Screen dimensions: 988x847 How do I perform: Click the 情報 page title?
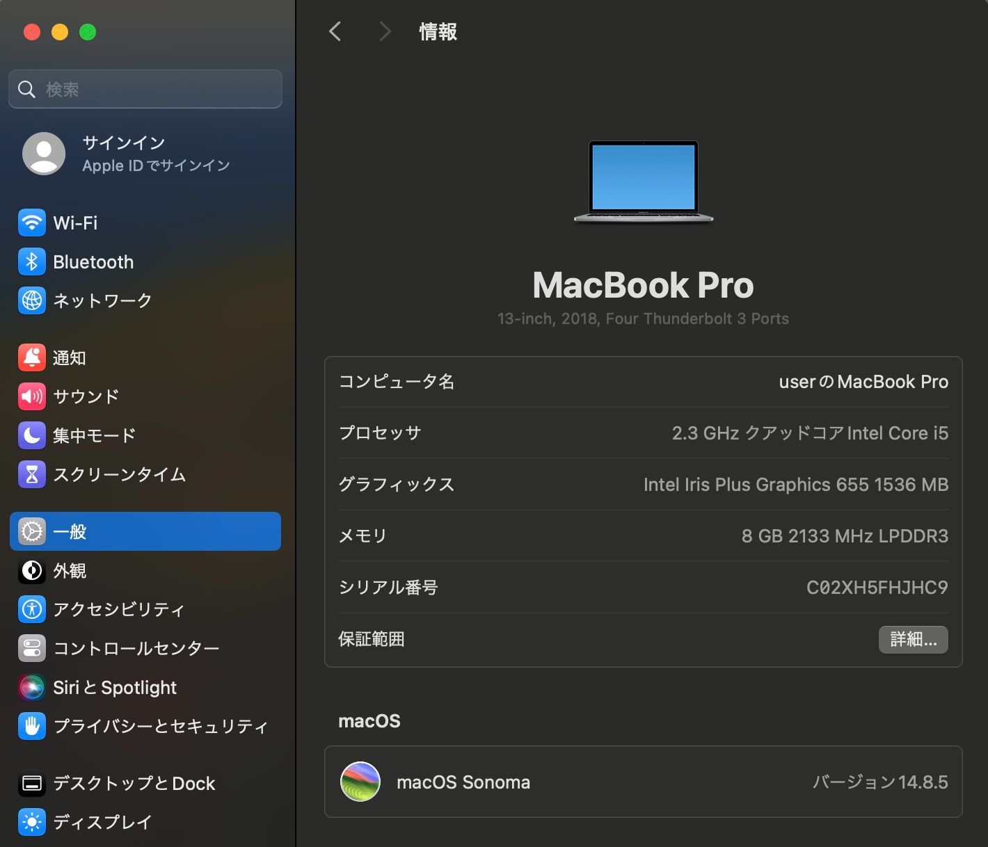(x=438, y=31)
